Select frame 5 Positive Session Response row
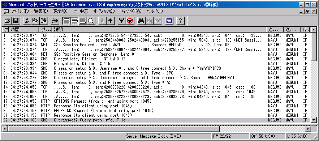 point(156,54)
